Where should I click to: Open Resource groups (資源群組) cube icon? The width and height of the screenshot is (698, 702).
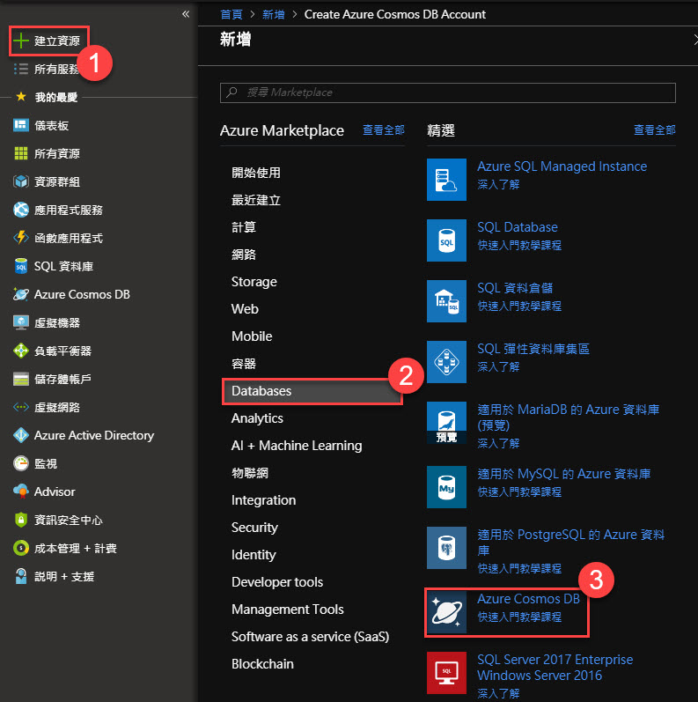[20, 181]
